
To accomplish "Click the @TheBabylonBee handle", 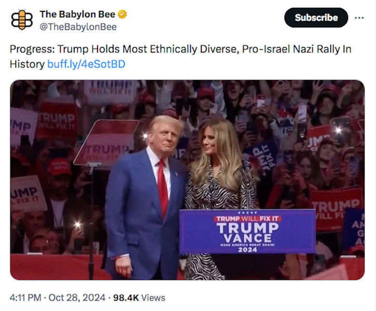I will click(78, 27).
